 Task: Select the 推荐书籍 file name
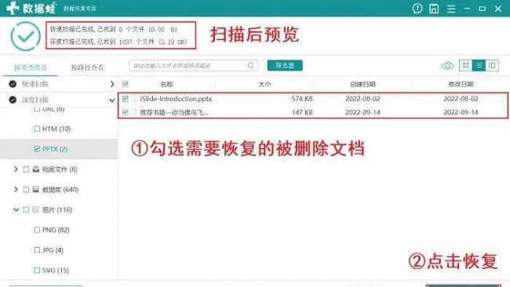coord(174,112)
